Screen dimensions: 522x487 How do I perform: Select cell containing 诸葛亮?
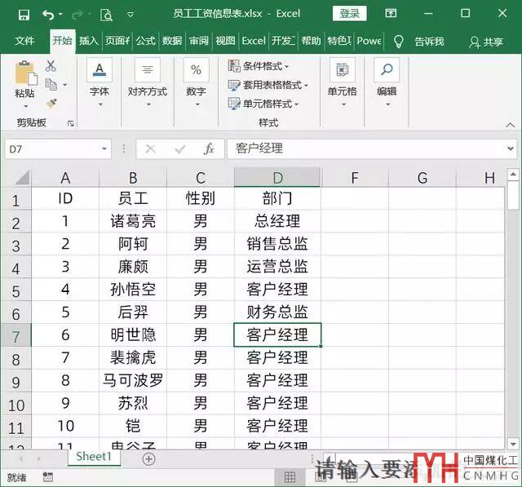pos(133,221)
